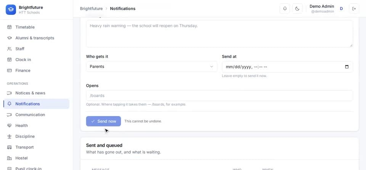Focus the Opens /boards input field
Image resolution: width=366 pixels, height=170 pixels.
pos(220,96)
